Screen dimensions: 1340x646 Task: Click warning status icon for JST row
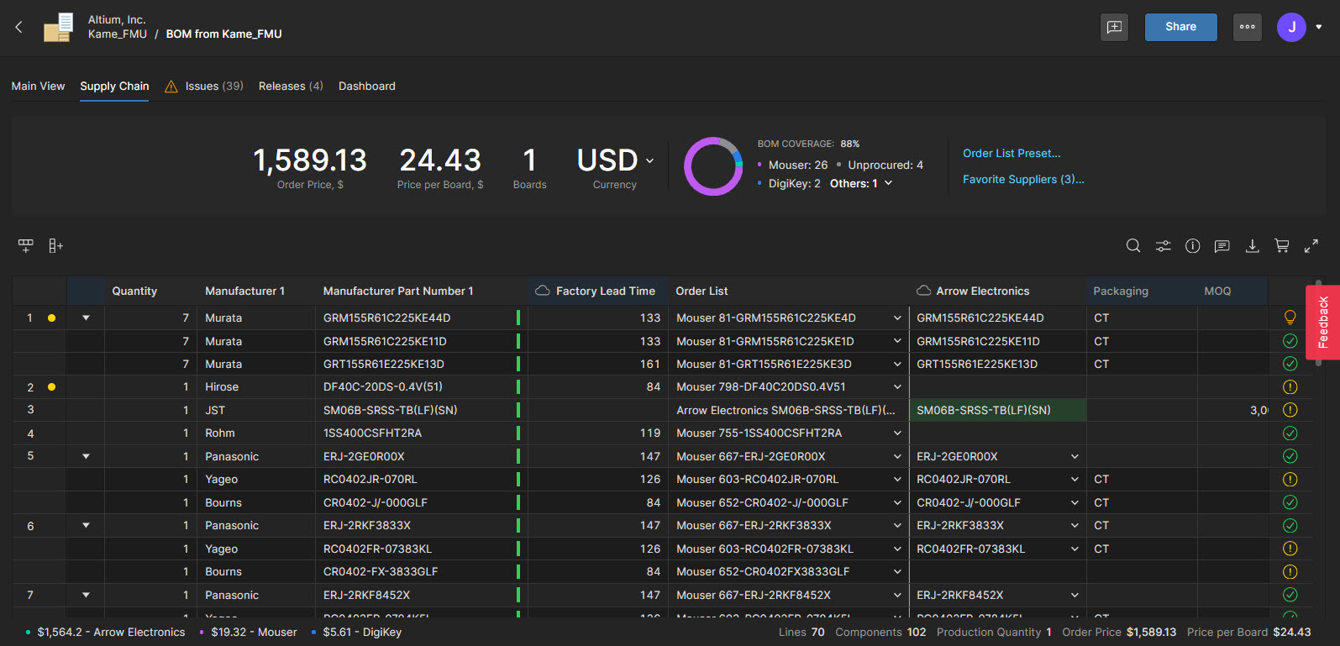click(1290, 410)
